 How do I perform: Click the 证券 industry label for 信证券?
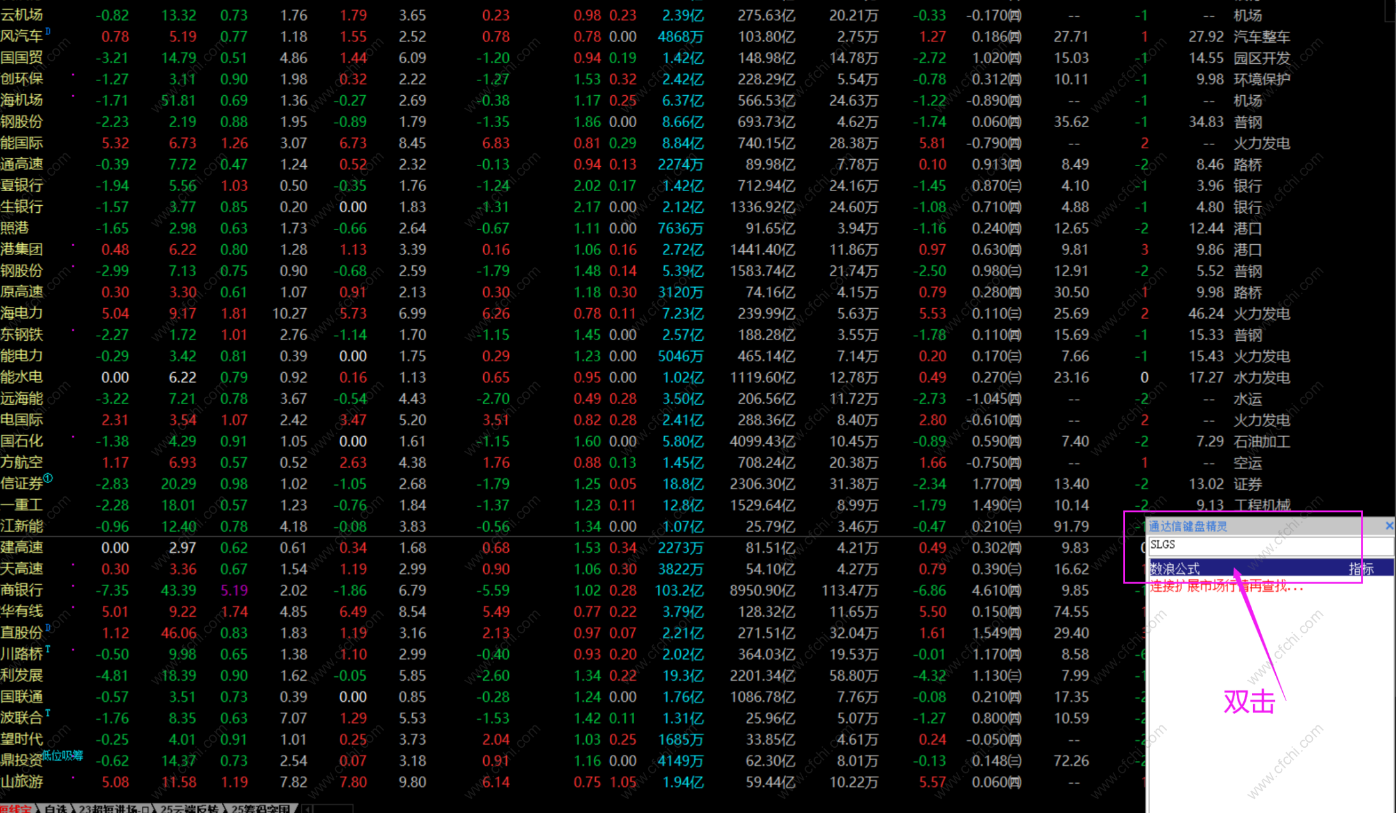[x=1247, y=484]
